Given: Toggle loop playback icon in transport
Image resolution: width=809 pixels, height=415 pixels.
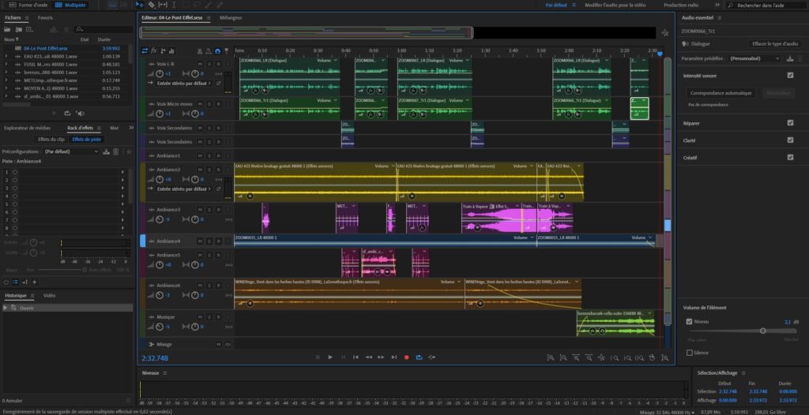Looking at the screenshot, I should point(419,357).
